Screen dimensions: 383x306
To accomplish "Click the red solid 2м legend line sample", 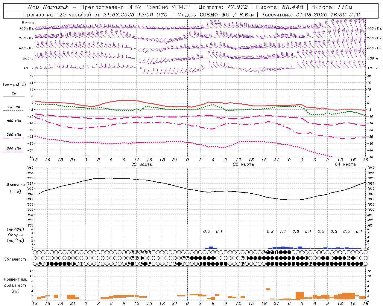I will click(14, 97).
